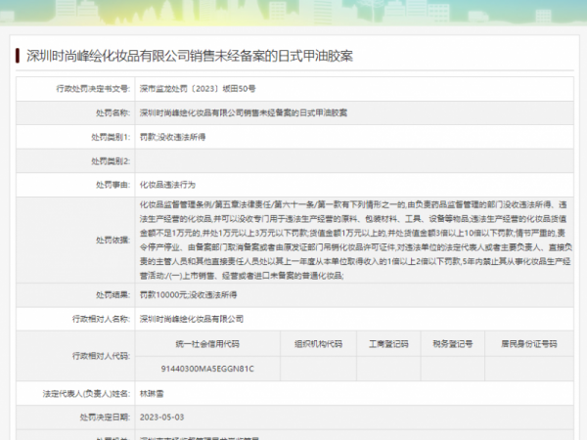Click the 化妆品违法行为 penalty reason text
Image resolution: width=587 pixels, height=440 pixels.
[x=168, y=184]
